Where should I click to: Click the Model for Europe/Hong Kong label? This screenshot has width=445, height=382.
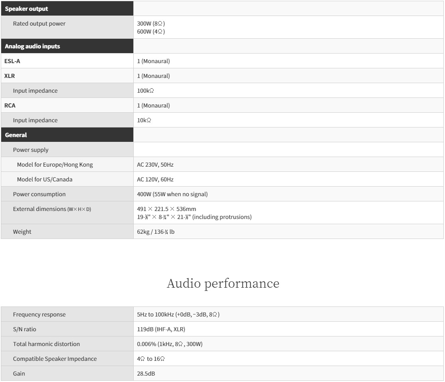tap(55, 165)
